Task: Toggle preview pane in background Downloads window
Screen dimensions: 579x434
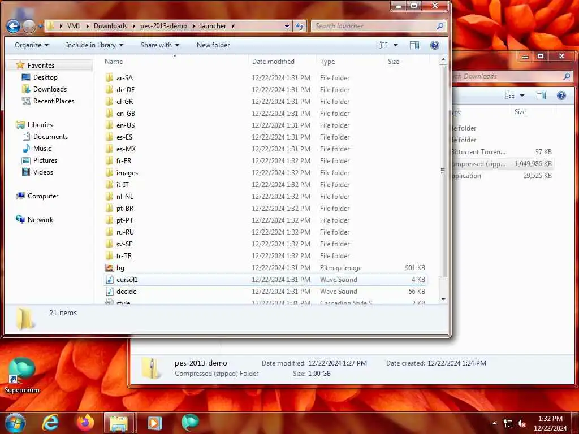Action: [x=541, y=96]
